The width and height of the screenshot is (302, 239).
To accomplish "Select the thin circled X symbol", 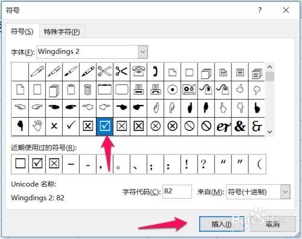I will tap(155, 126).
